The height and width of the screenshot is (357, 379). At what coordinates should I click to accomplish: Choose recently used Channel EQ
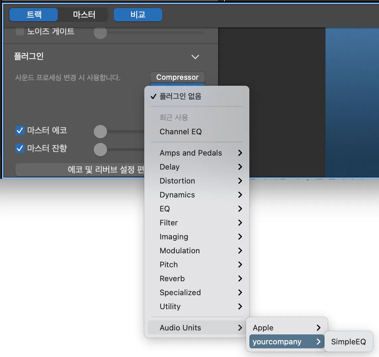click(196, 132)
